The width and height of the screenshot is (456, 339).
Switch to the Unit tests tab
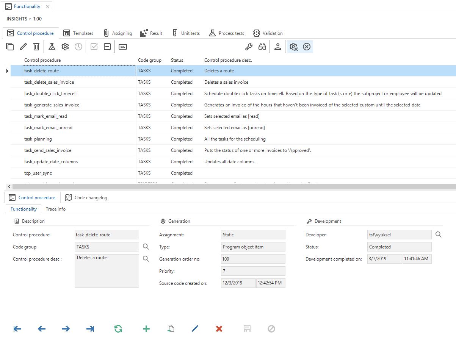click(186, 33)
